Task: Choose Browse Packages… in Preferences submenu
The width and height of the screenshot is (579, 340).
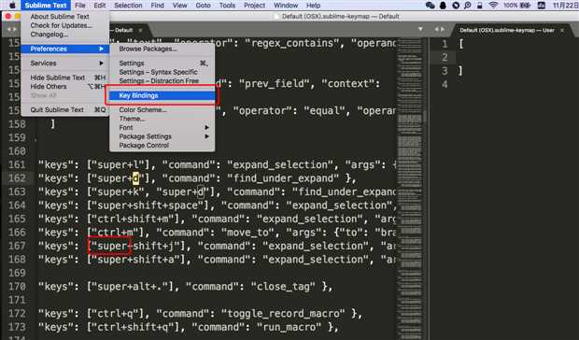Action: click(162, 49)
